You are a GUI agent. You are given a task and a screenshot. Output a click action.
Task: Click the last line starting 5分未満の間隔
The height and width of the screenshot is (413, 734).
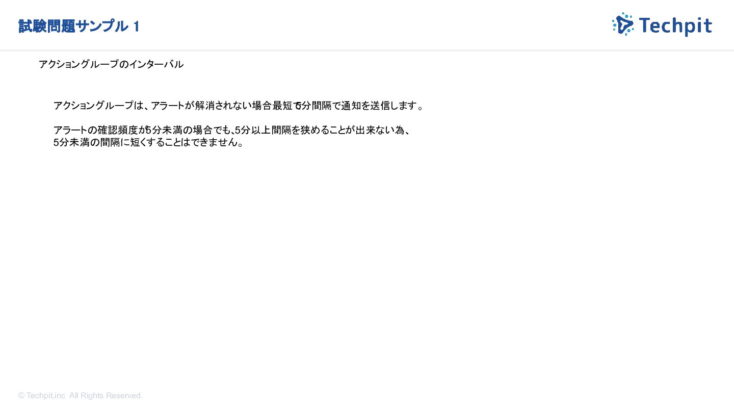(149, 142)
